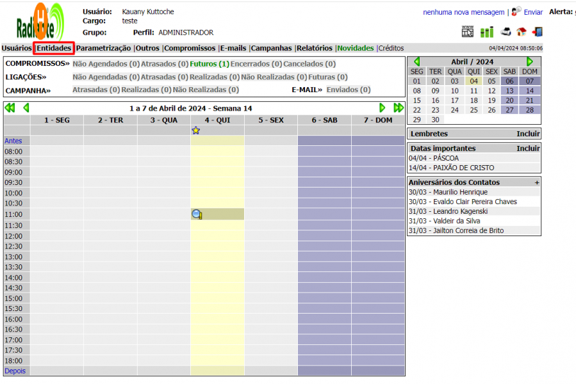Viewport: 576px width, 384px height.
Task: Click Incluir next to Lembretes
Action: [x=528, y=134]
